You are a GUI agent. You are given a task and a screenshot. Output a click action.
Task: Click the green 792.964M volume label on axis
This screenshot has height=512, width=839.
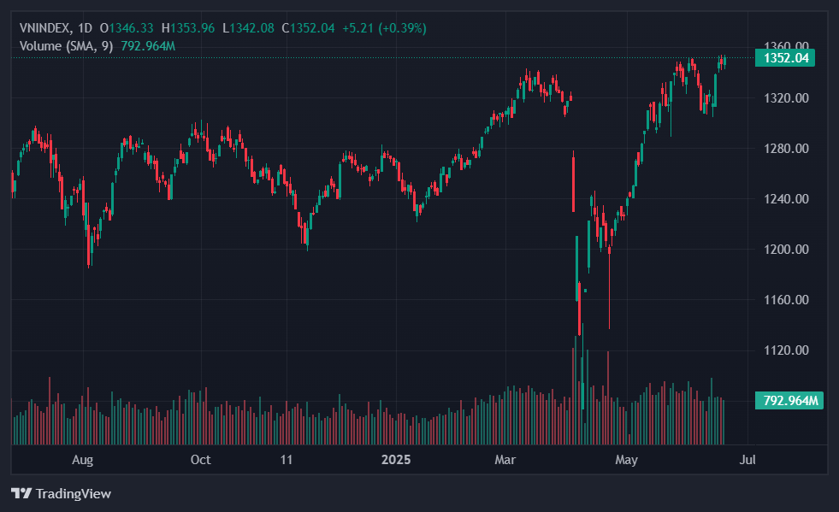click(x=789, y=400)
